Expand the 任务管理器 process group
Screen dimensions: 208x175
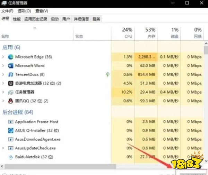coord(3,92)
